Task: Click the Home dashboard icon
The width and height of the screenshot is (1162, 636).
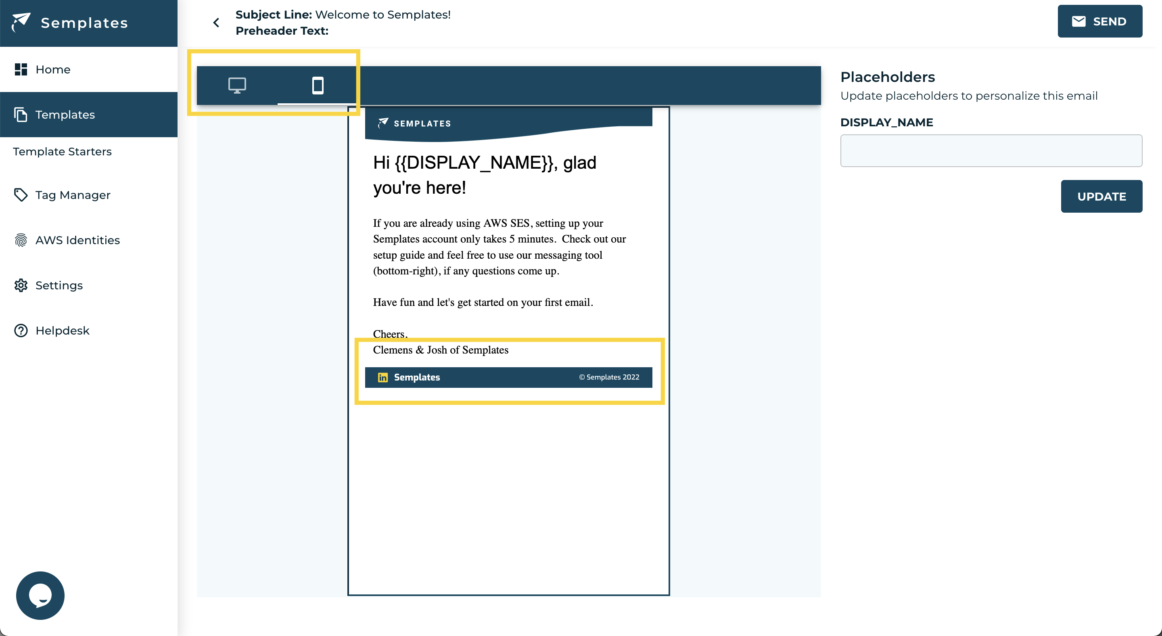Action: click(21, 69)
